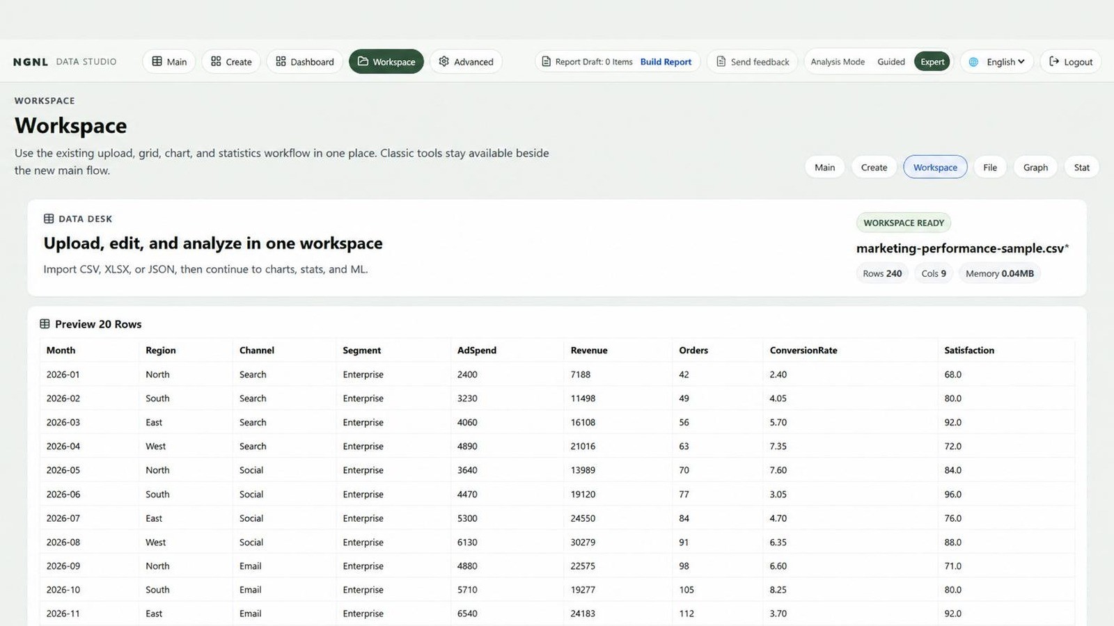
Task: Click the Preview 20 Rows heading
Action: [x=98, y=324]
